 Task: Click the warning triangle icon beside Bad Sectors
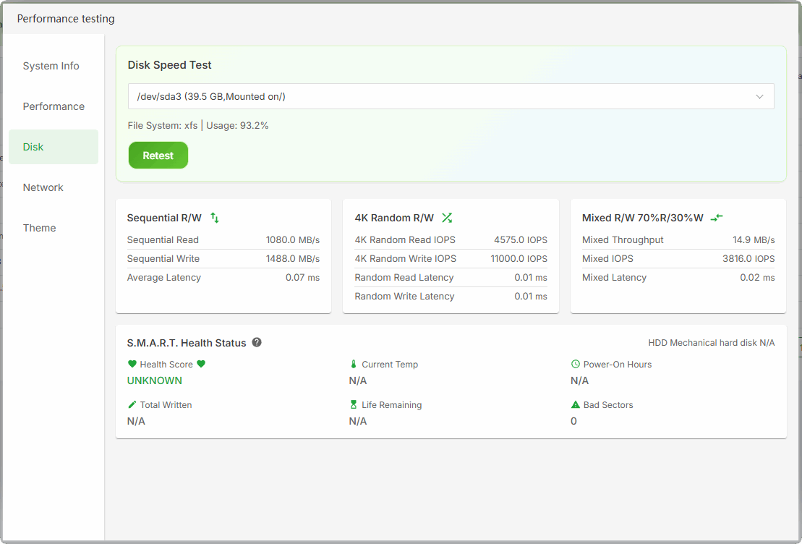point(576,405)
